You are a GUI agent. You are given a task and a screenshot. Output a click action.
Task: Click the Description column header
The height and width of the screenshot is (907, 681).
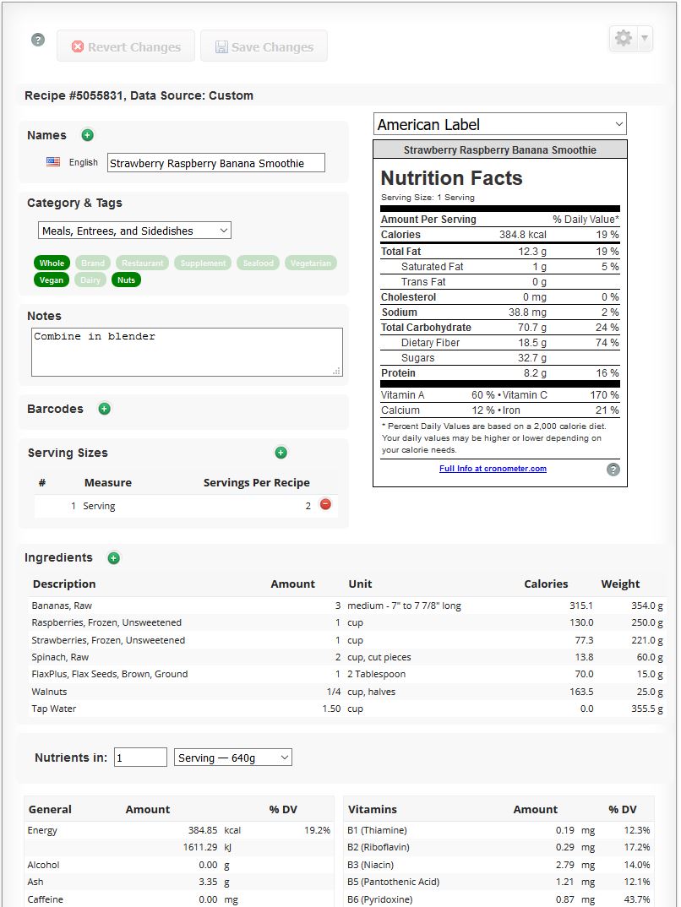[64, 584]
